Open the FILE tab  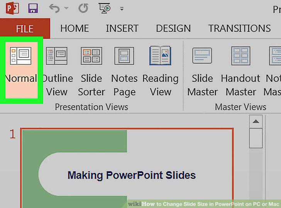coord(25,29)
